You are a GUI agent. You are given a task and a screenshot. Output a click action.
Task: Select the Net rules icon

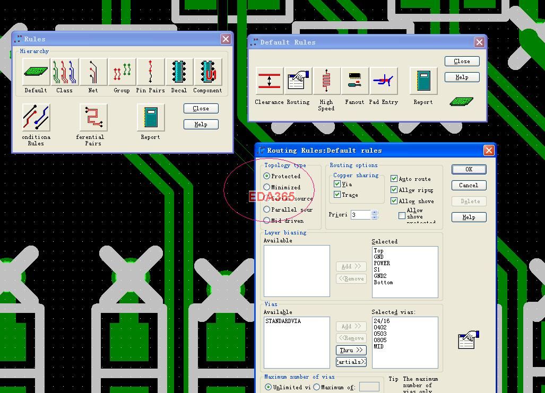pyautogui.click(x=93, y=72)
